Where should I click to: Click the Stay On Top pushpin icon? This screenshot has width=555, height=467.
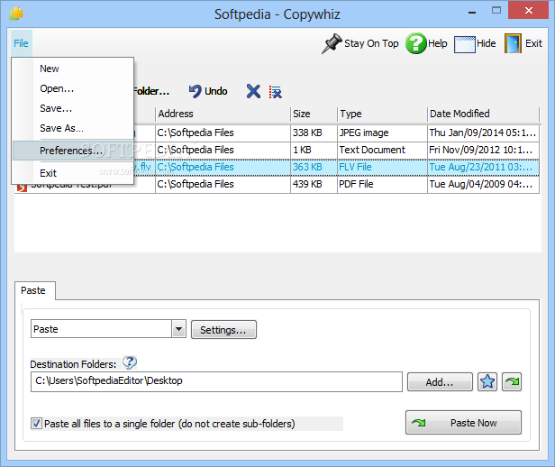tap(332, 43)
